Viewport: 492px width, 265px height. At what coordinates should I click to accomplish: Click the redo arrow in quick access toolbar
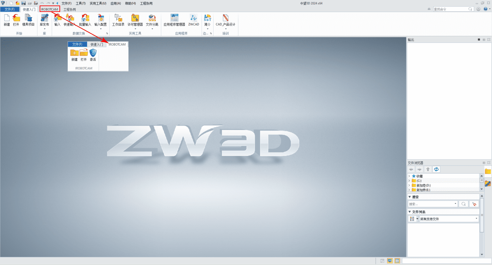coord(48,3)
